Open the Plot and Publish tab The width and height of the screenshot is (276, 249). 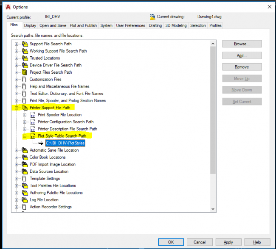tap(83, 25)
